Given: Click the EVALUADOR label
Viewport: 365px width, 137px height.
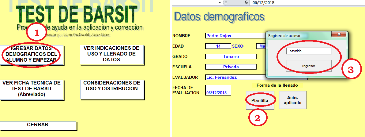Looking at the screenshot, I should (185, 77).
